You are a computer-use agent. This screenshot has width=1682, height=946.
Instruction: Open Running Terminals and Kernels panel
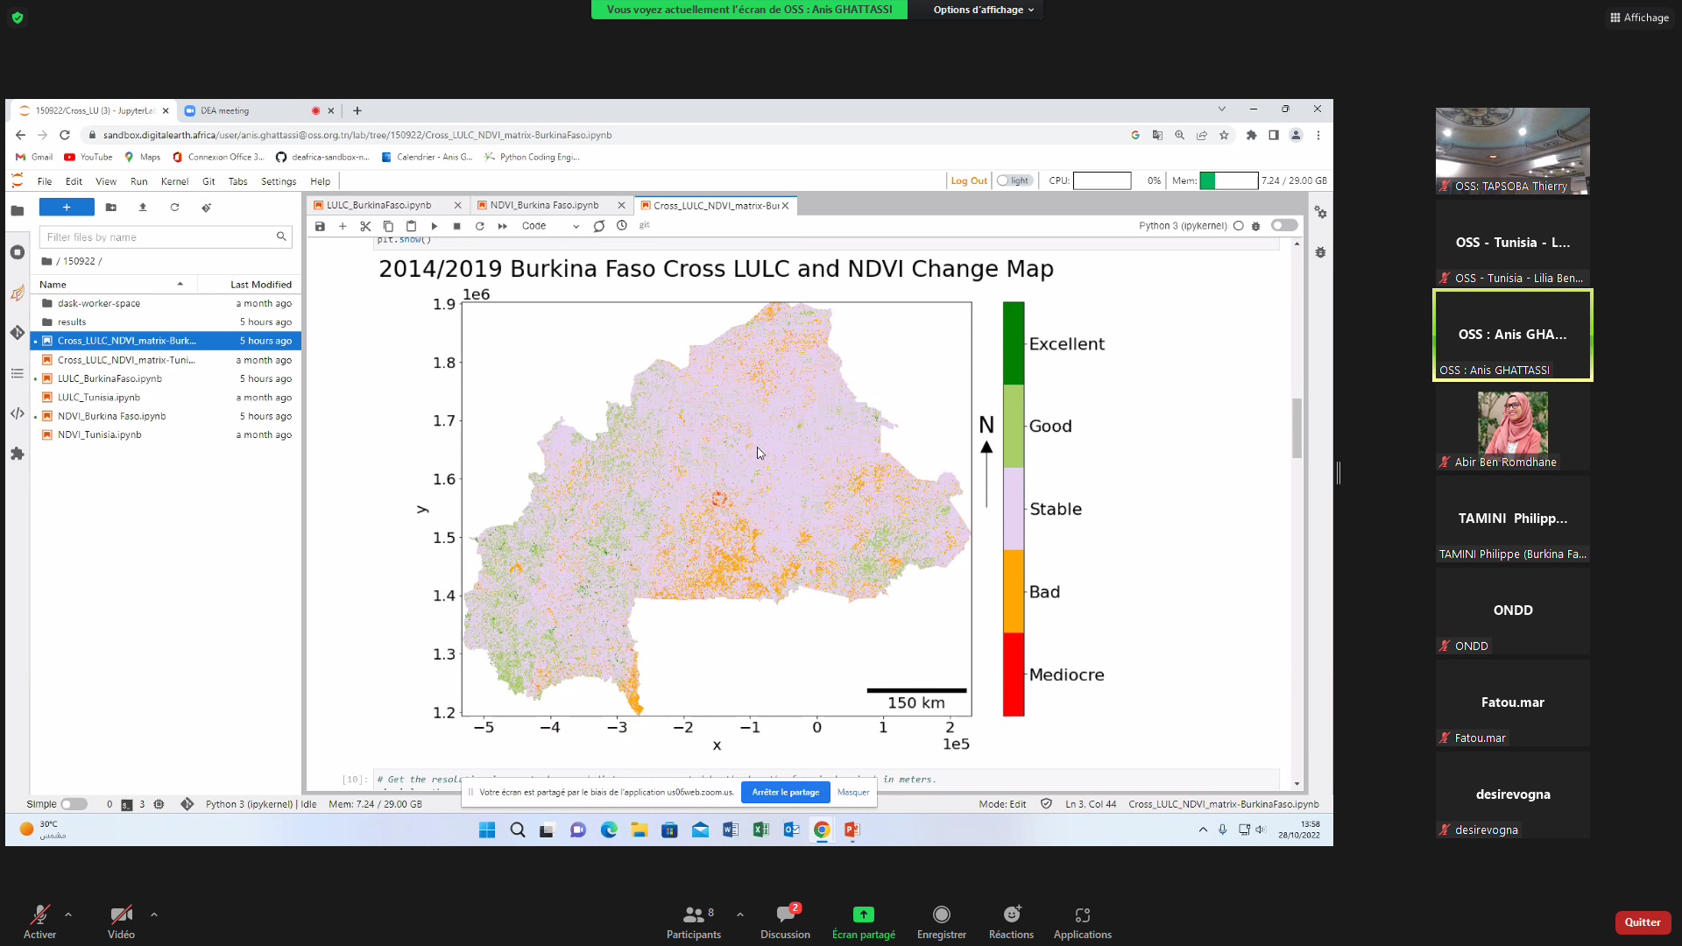pyautogui.click(x=17, y=252)
